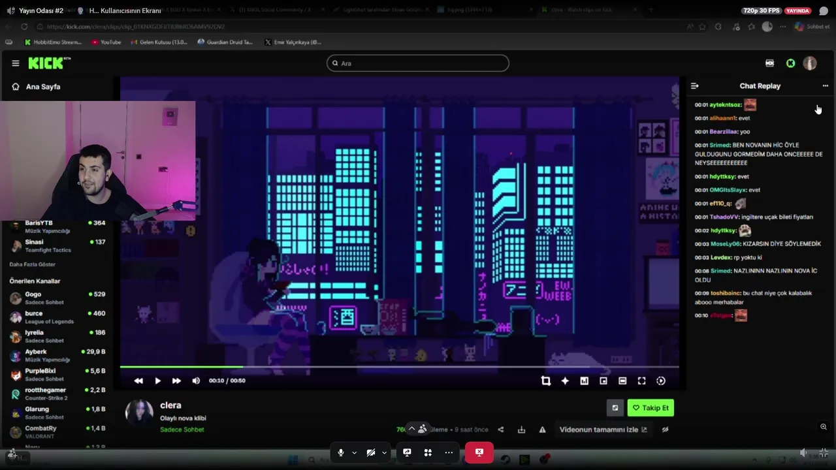This screenshot has width=836, height=470.
Task: Open Guardian Druid bookmark
Action: click(x=225, y=42)
